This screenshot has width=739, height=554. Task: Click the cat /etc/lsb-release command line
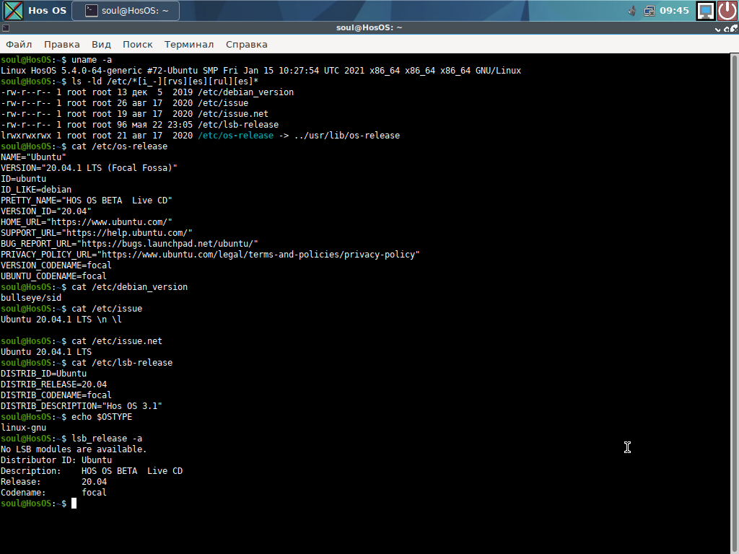87,363
